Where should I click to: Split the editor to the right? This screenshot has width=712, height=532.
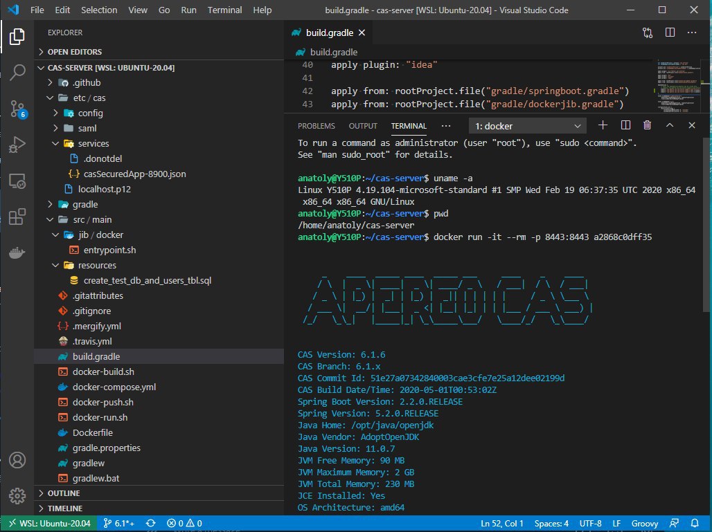[x=670, y=33]
